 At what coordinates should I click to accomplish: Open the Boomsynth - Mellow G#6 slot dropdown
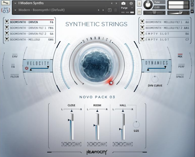click(7, 39)
